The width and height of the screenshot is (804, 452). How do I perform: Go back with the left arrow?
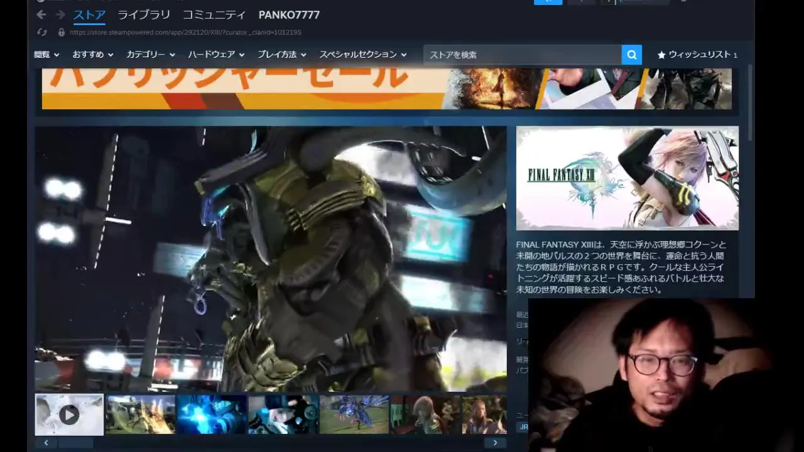(41, 14)
